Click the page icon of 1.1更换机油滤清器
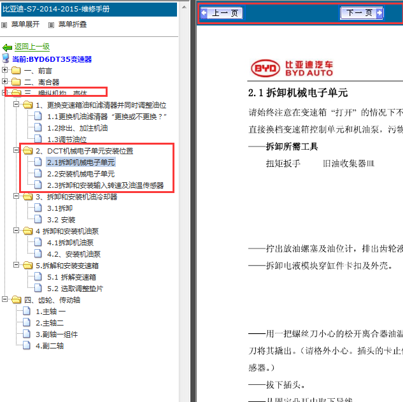Viewport: 403px width, 402px height. pos(38,116)
